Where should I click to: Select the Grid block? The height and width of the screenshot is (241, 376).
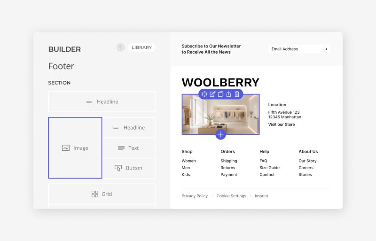pos(102,194)
